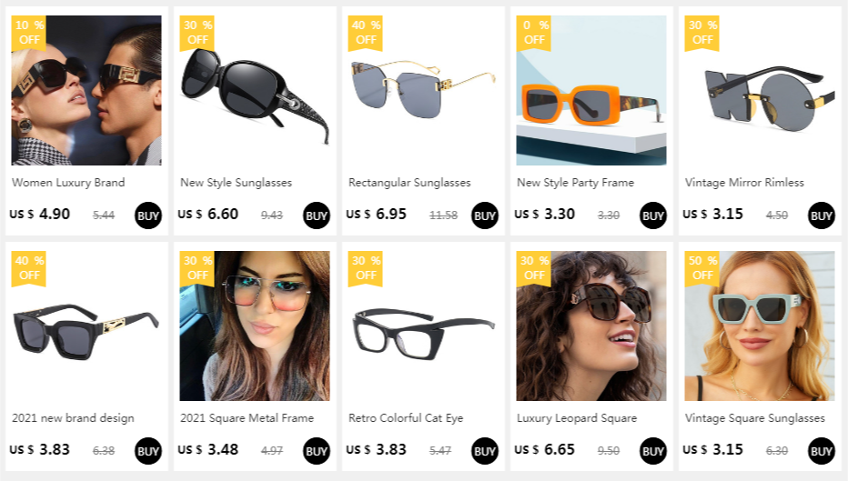Click BUY for Vintage Square Sunglasses

[x=821, y=451]
